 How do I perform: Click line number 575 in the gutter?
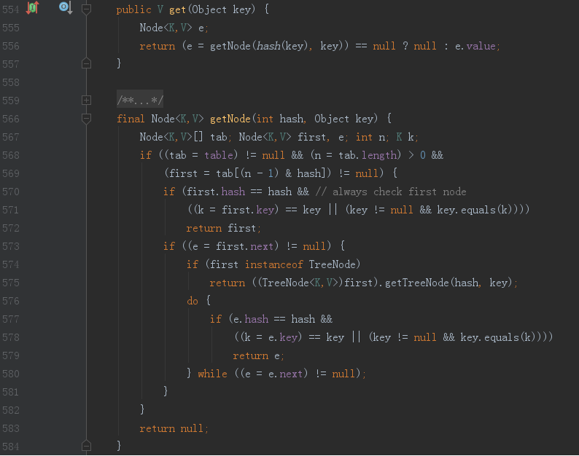11,283
